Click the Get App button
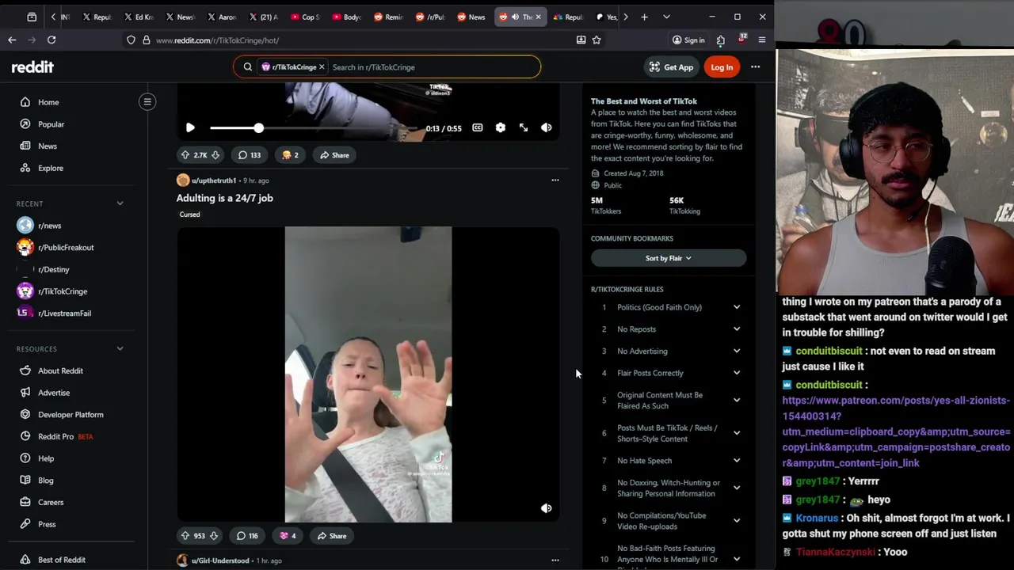 click(671, 67)
